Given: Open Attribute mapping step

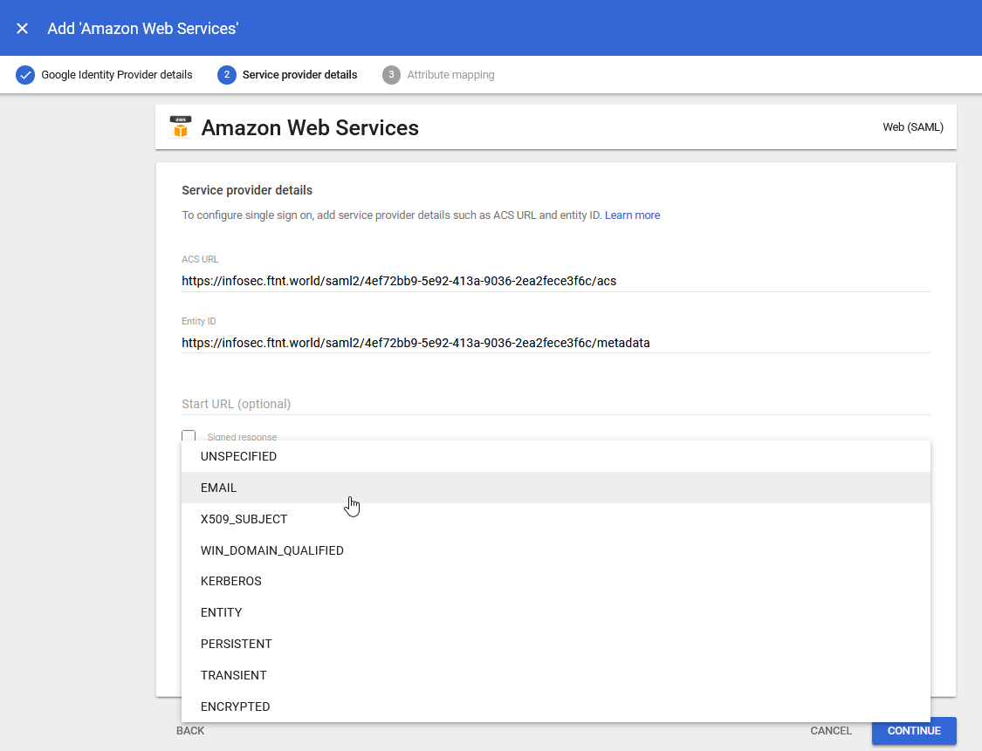Looking at the screenshot, I should pos(450,75).
